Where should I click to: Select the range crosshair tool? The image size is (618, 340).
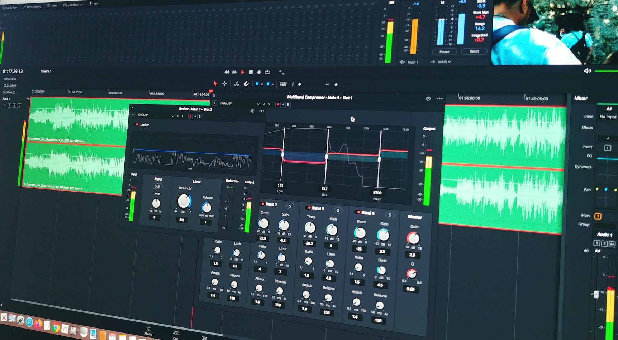[x=224, y=83]
